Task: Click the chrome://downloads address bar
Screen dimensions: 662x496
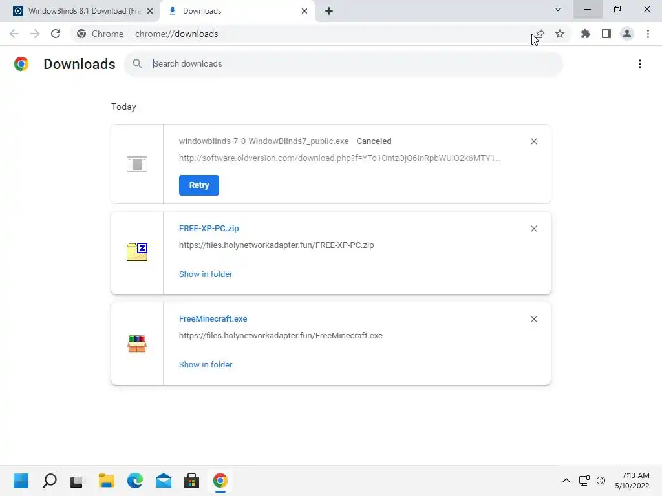Action: (x=321, y=34)
